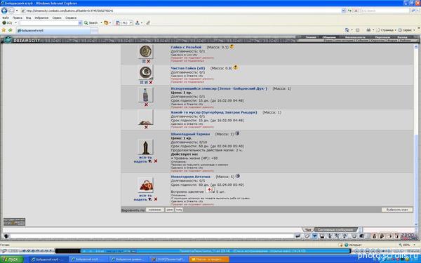
Task: Sort inventory by цене
Action: (x=169, y=210)
